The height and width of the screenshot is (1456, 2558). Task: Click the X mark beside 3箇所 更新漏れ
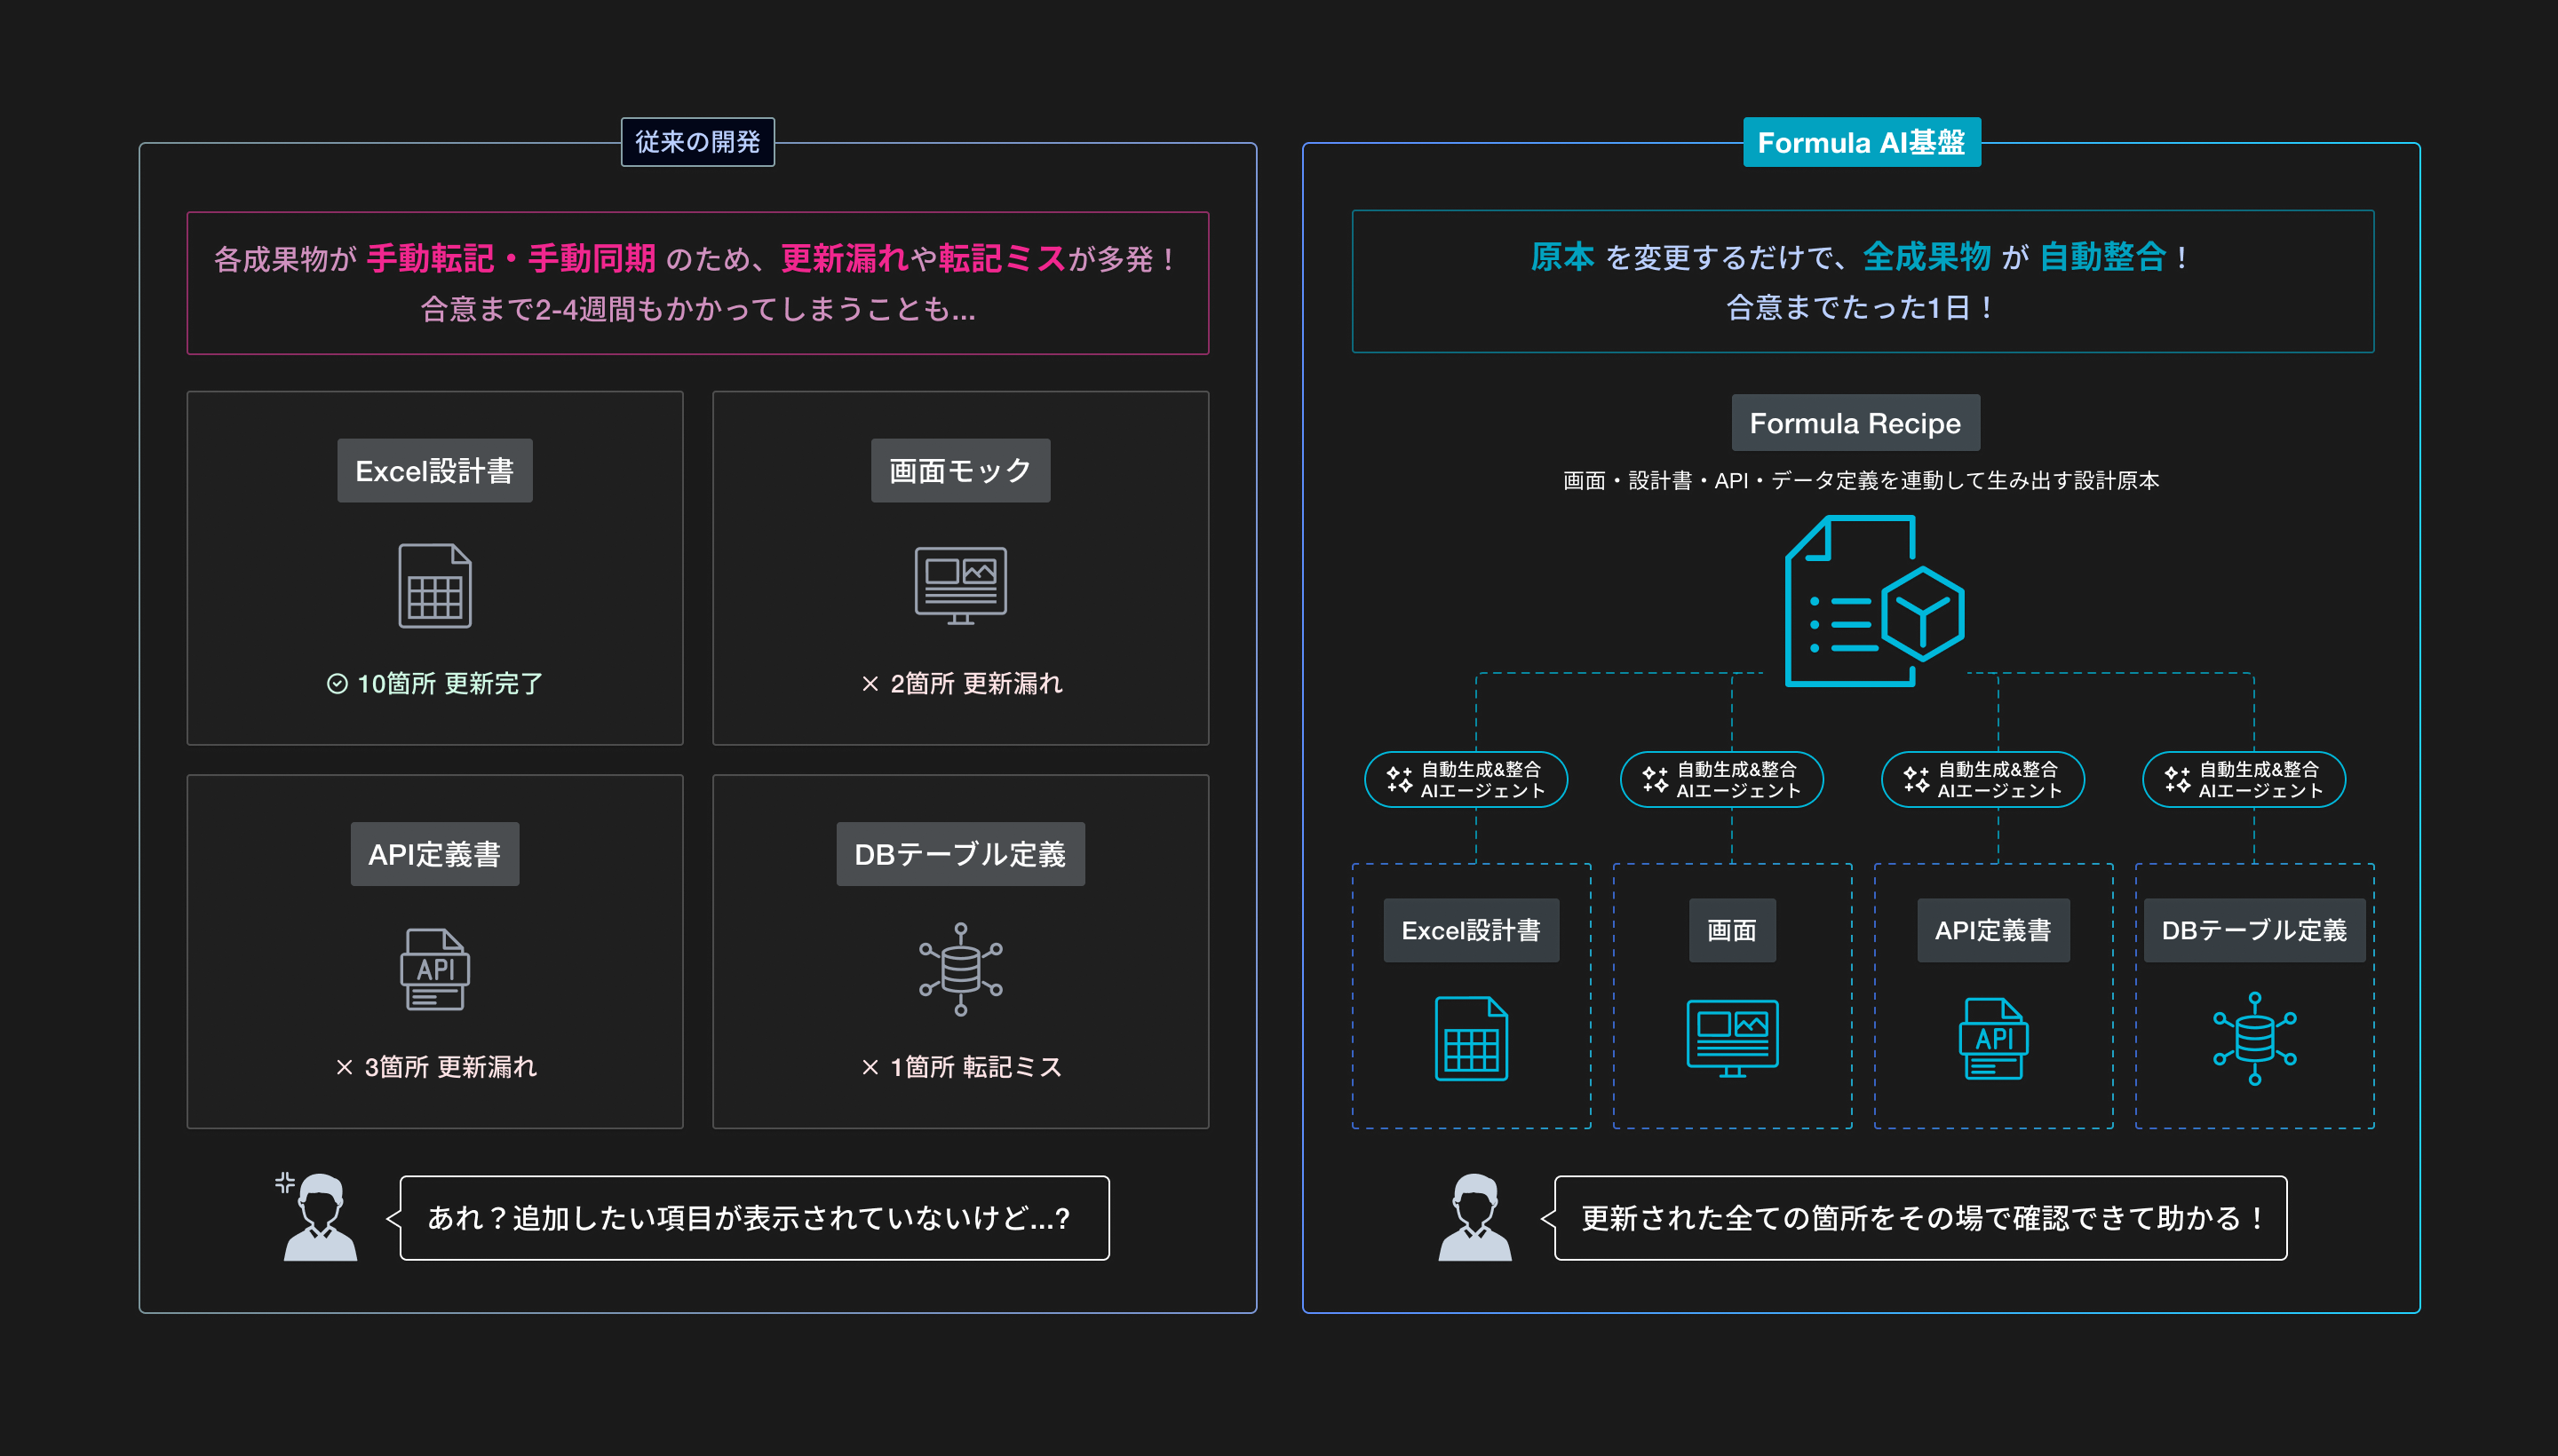pyautogui.click(x=344, y=1067)
